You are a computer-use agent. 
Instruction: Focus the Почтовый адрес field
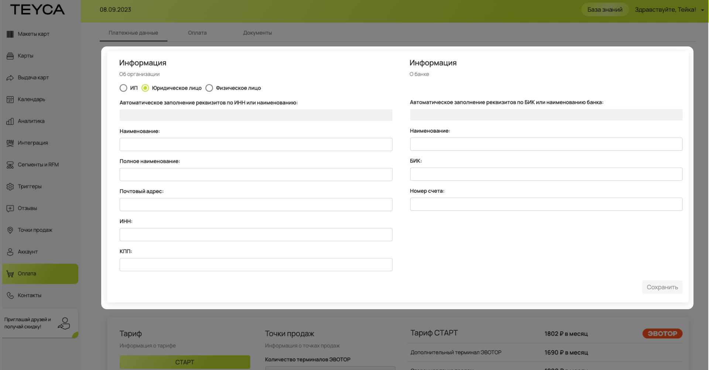[x=256, y=205]
